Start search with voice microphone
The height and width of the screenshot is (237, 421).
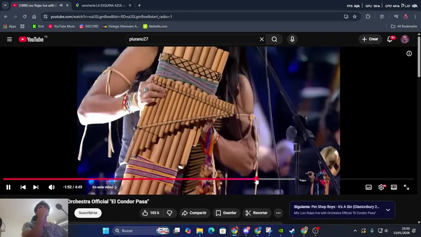[x=292, y=39]
